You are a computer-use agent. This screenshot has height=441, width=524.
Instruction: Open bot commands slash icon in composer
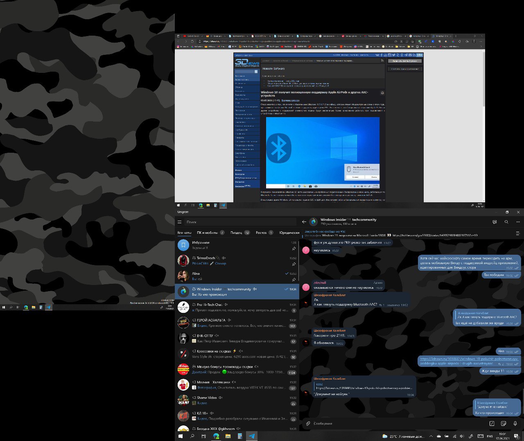492,423
